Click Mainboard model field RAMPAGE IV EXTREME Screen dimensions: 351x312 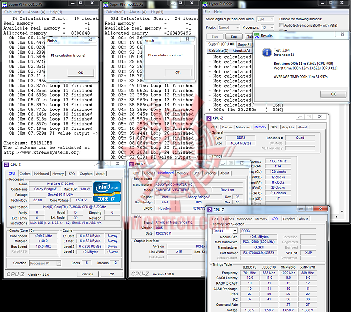pos(182,190)
